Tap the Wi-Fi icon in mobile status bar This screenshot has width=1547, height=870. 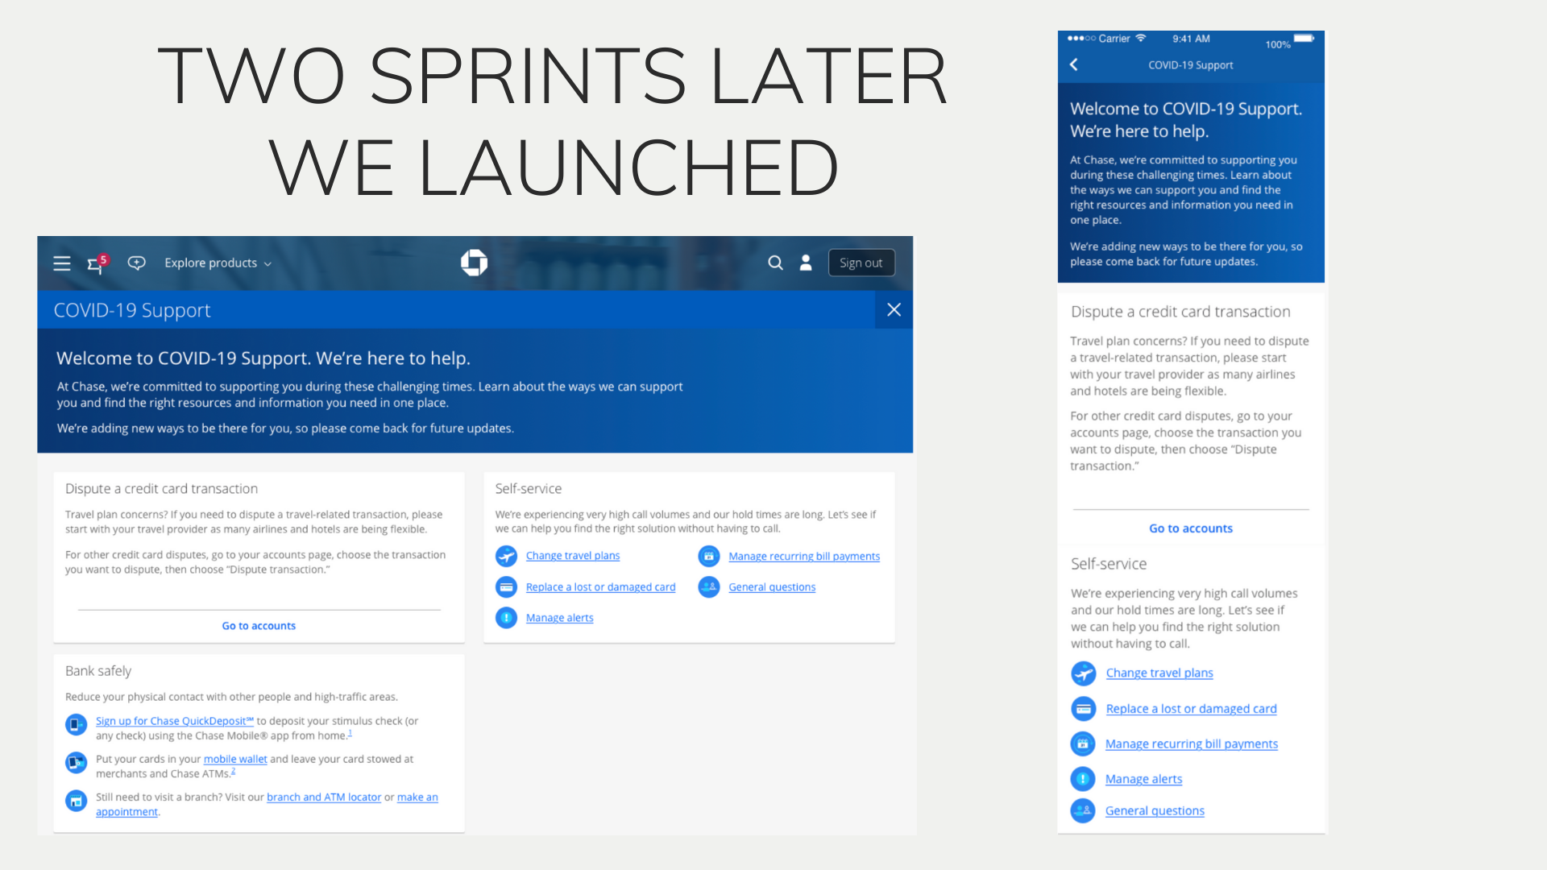click(x=1140, y=38)
